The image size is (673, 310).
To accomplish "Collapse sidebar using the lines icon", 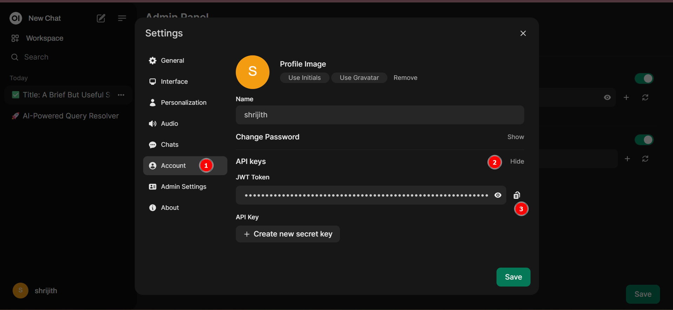I will (122, 18).
